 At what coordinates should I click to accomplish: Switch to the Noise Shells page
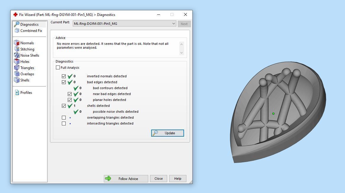click(x=30, y=55)
